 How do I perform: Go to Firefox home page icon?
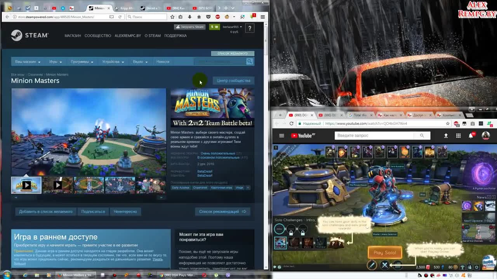tap(199, 17)
